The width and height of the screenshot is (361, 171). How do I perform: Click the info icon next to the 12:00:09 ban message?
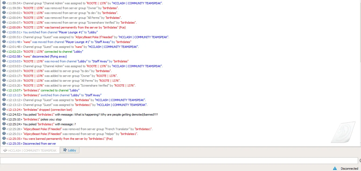4,27
